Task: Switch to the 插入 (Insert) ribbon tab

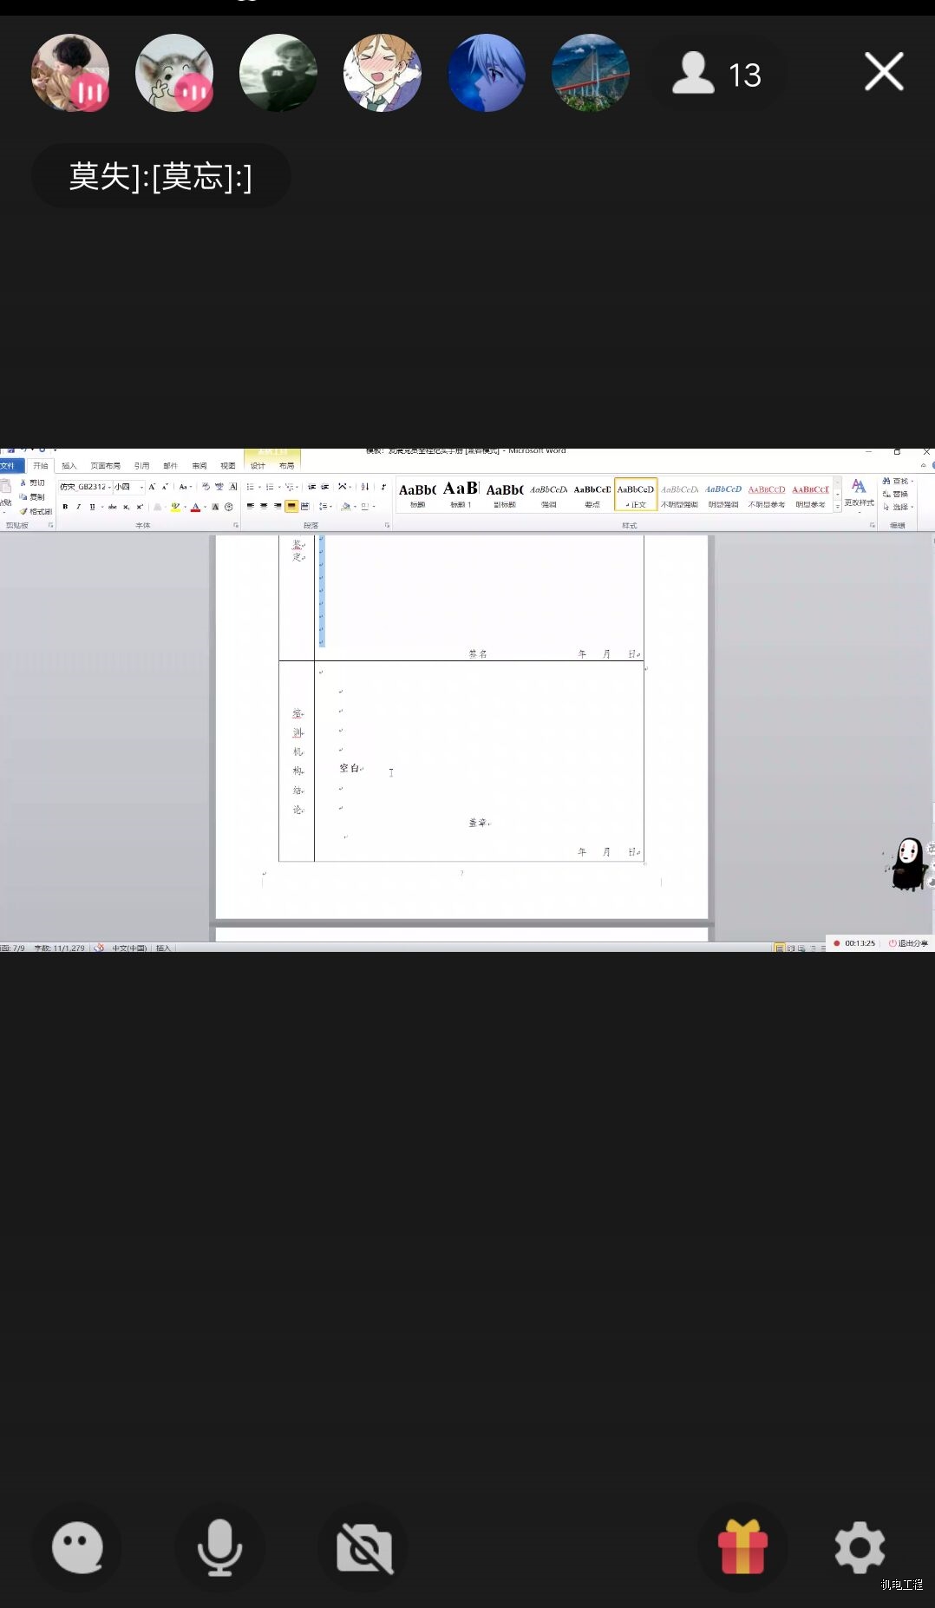Action: [69, 466]
